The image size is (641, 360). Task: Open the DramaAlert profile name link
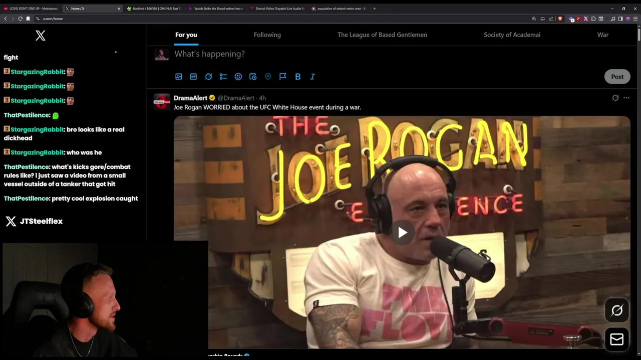[190, 98]
